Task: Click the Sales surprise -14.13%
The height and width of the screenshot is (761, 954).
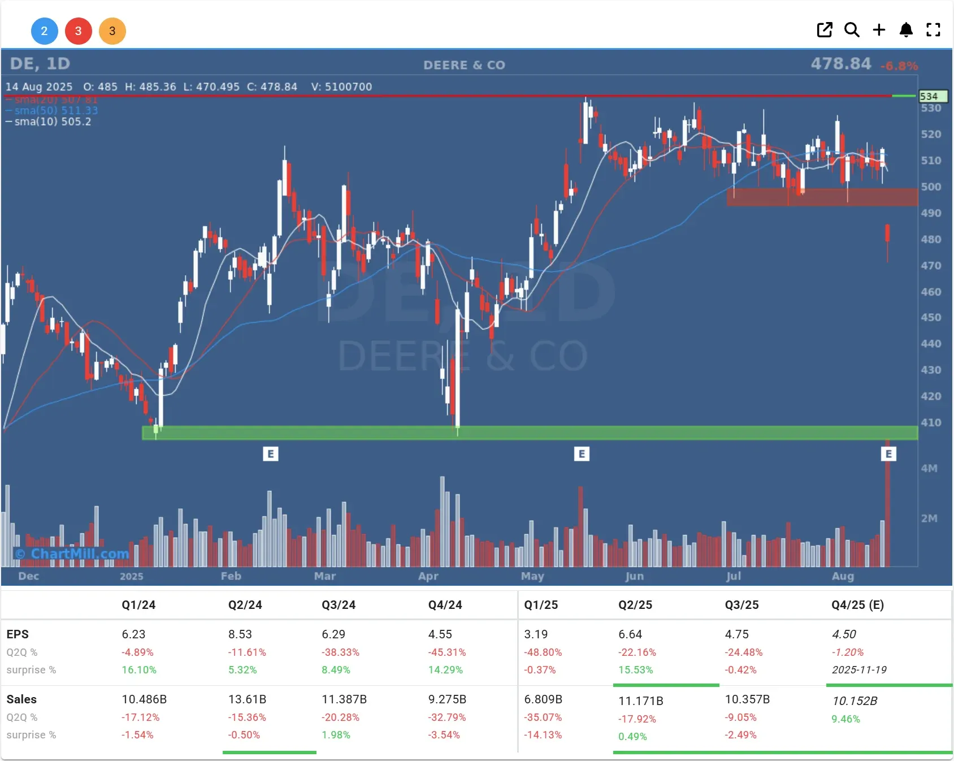Action: (543, 735)
